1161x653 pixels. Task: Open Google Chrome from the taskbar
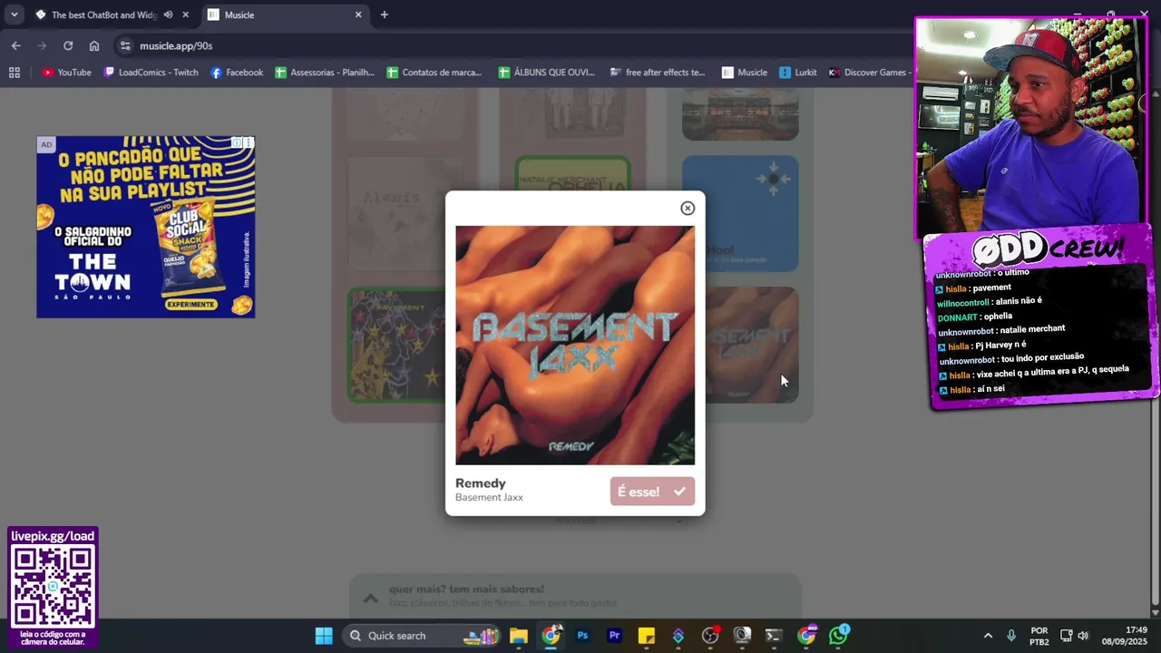551,636
